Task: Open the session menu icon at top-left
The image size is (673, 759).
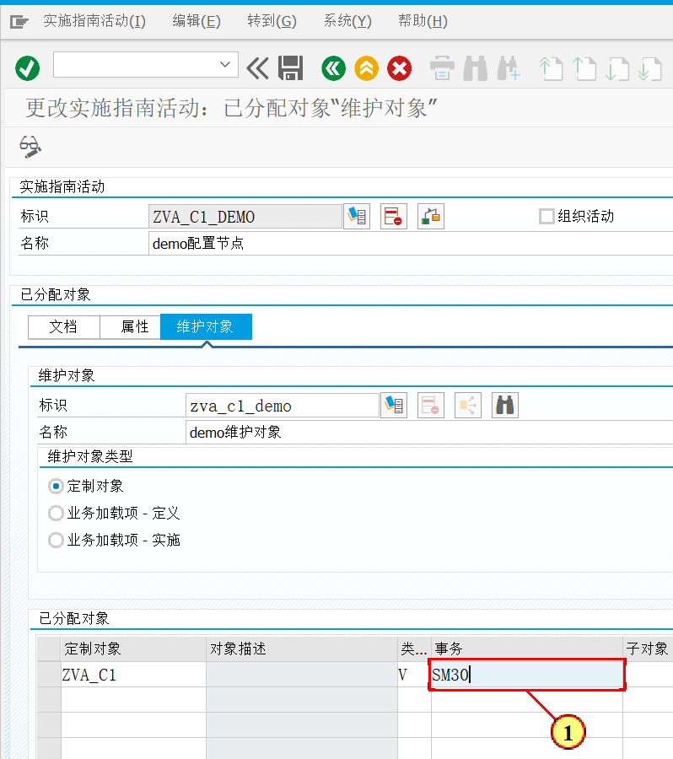Action: click(x=19, y=21)
